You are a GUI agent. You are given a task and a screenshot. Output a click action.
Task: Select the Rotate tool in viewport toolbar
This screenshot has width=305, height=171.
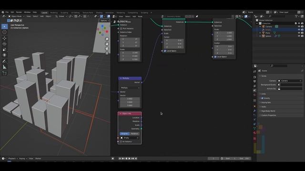tap(4, 44)
